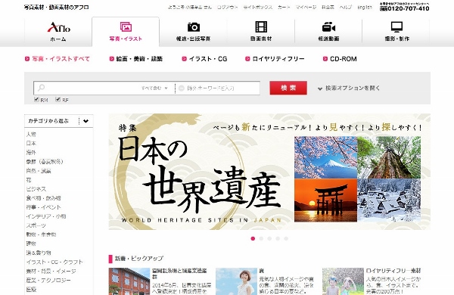The height and width of the screenshot is (295, 454).
Task: Select 食べ物・飲み物 category
Action: (x=43, y=198)
